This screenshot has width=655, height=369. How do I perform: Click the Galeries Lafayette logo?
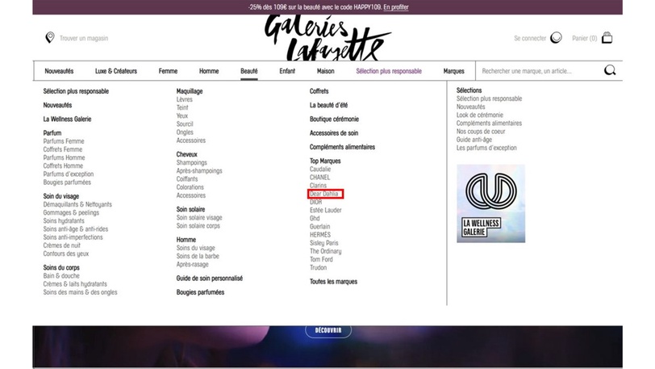point(327,38)
